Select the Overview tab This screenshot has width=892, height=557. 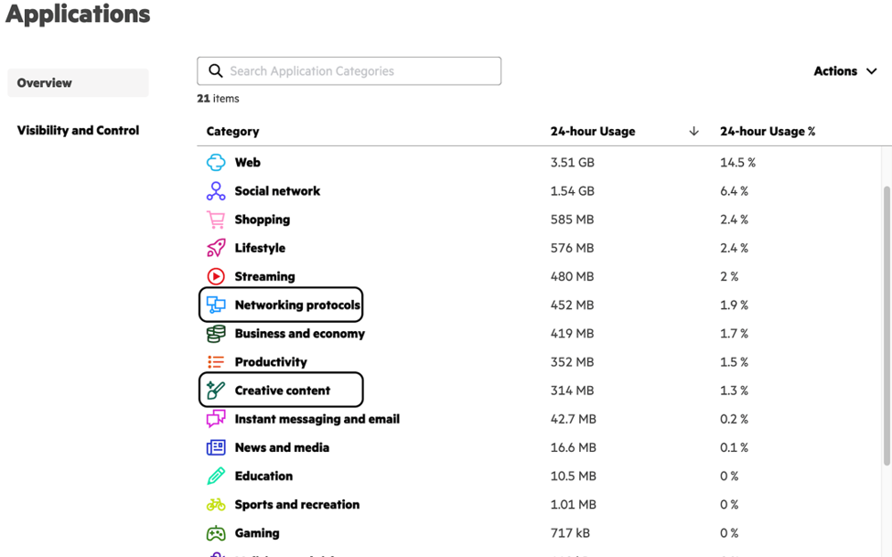click(78, 83)
